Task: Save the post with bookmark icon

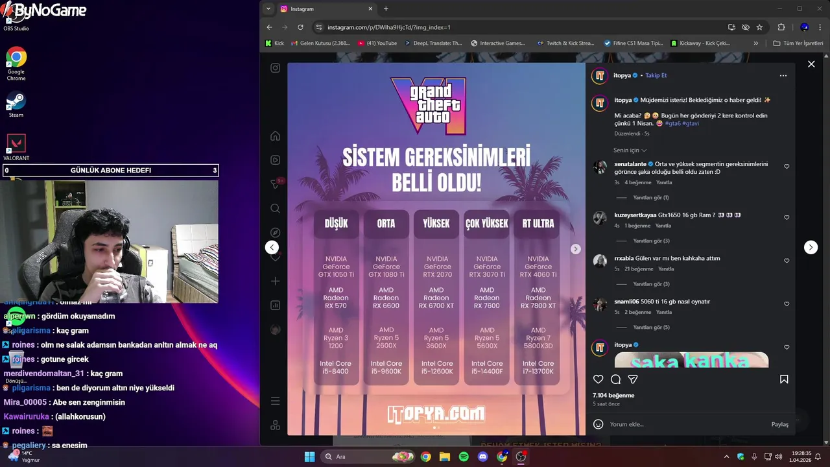Action: (x=784, y=379)
